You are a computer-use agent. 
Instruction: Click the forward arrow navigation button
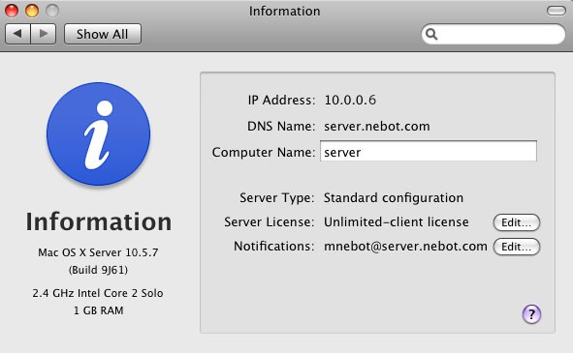(x=44, y=34)
